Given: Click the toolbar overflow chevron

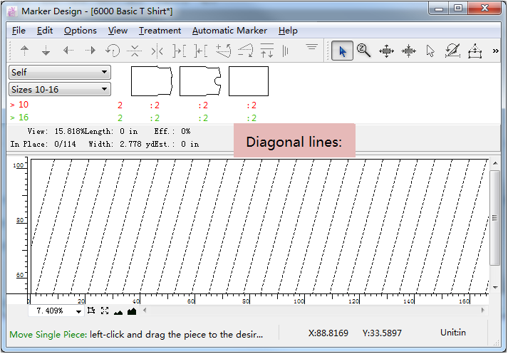Looking at the screenshot, I should pyautogui.click(x=496, y=51).
